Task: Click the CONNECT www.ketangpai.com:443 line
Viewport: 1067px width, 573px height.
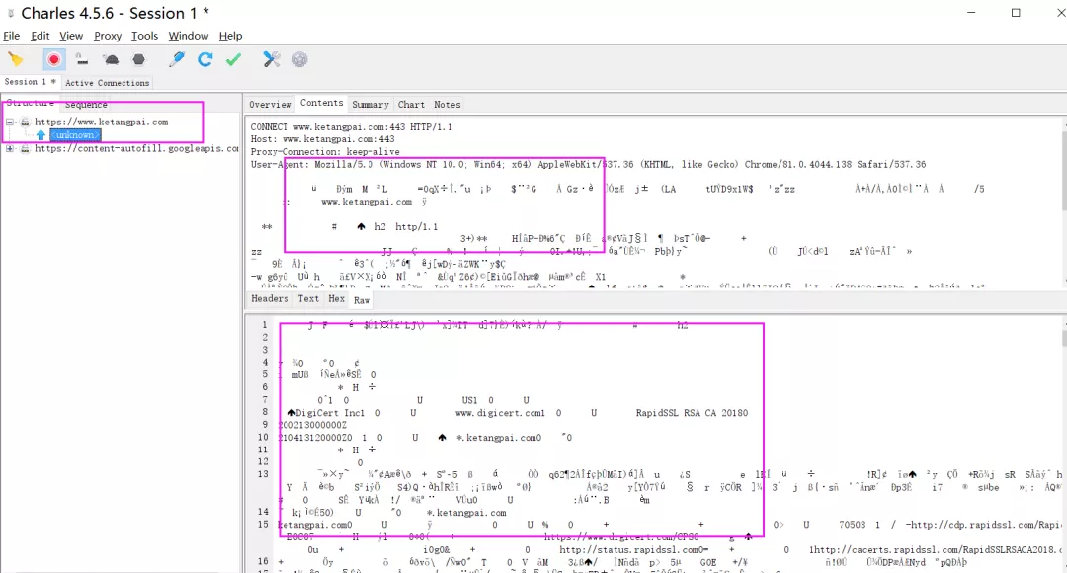Action: point(351,126)
